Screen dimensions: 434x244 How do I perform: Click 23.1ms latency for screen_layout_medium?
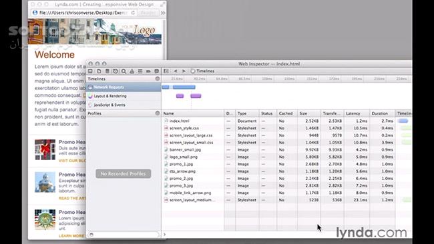361,200
